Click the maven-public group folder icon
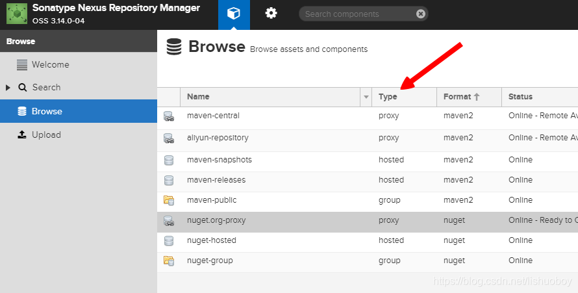Screen dimensions: 578x293 pos(169,200)
